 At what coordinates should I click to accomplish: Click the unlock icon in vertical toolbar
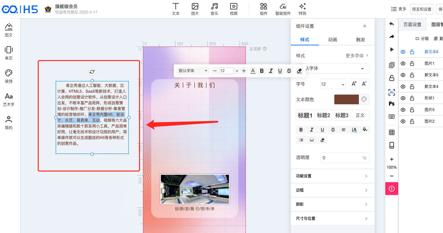click(x=392, y=78)
